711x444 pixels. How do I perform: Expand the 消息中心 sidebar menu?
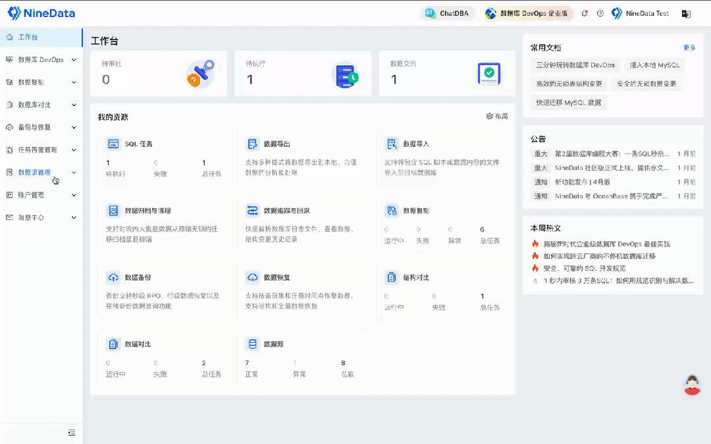41,217
